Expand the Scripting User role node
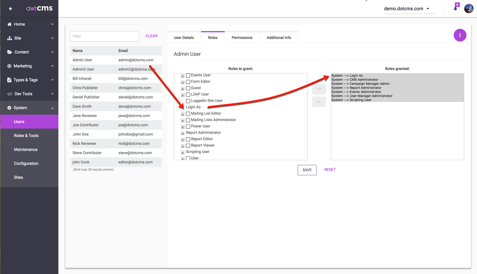The image size is (477, 274). tap(183, 152)
